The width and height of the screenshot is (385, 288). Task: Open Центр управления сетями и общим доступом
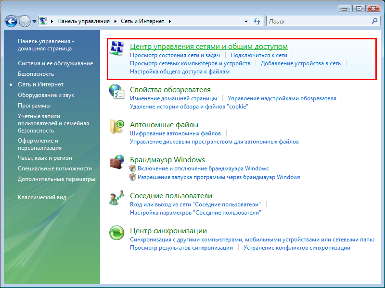209,47
